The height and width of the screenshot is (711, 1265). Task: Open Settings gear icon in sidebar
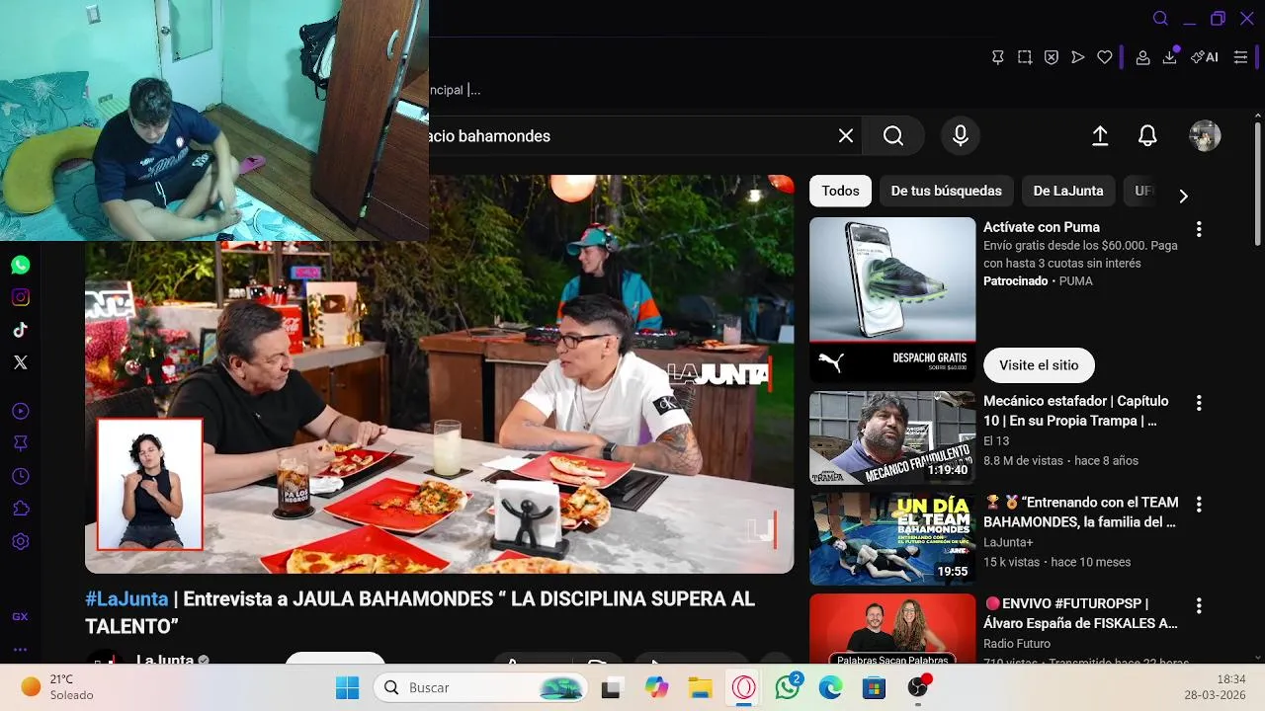pos(21,541)
